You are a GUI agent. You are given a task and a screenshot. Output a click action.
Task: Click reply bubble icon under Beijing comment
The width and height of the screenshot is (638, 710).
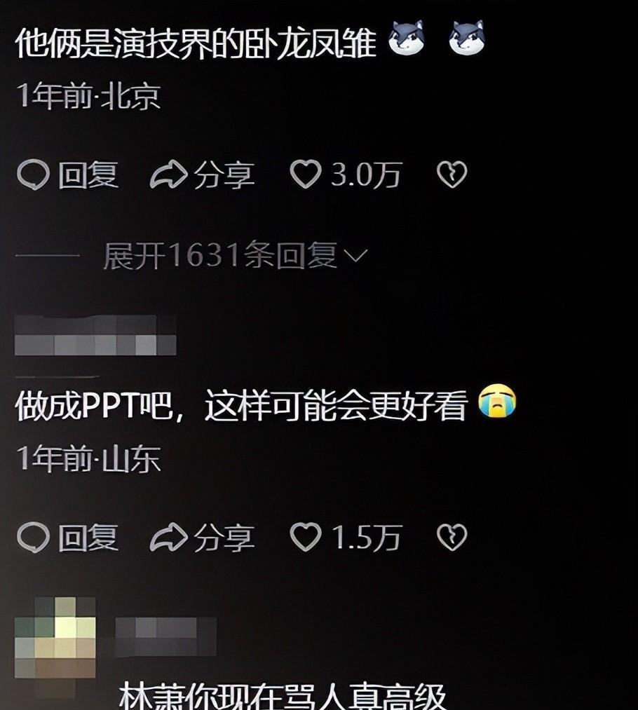[x=33, y=175]
